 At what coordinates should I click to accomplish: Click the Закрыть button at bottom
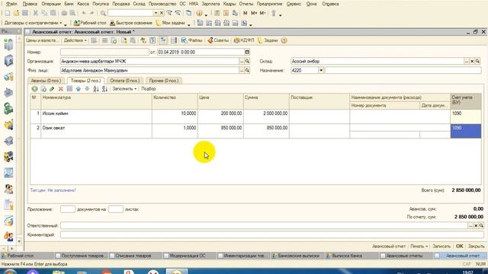[476, 247]
